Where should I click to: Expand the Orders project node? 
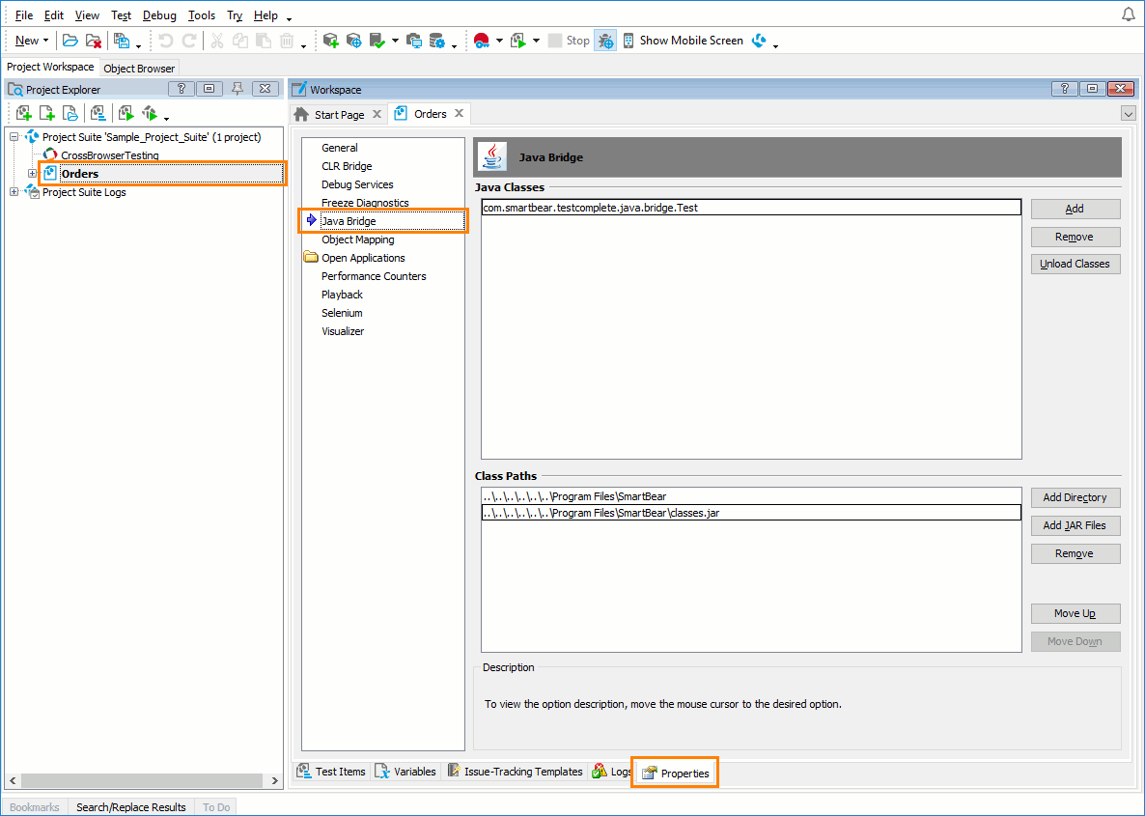click(32, 174)
